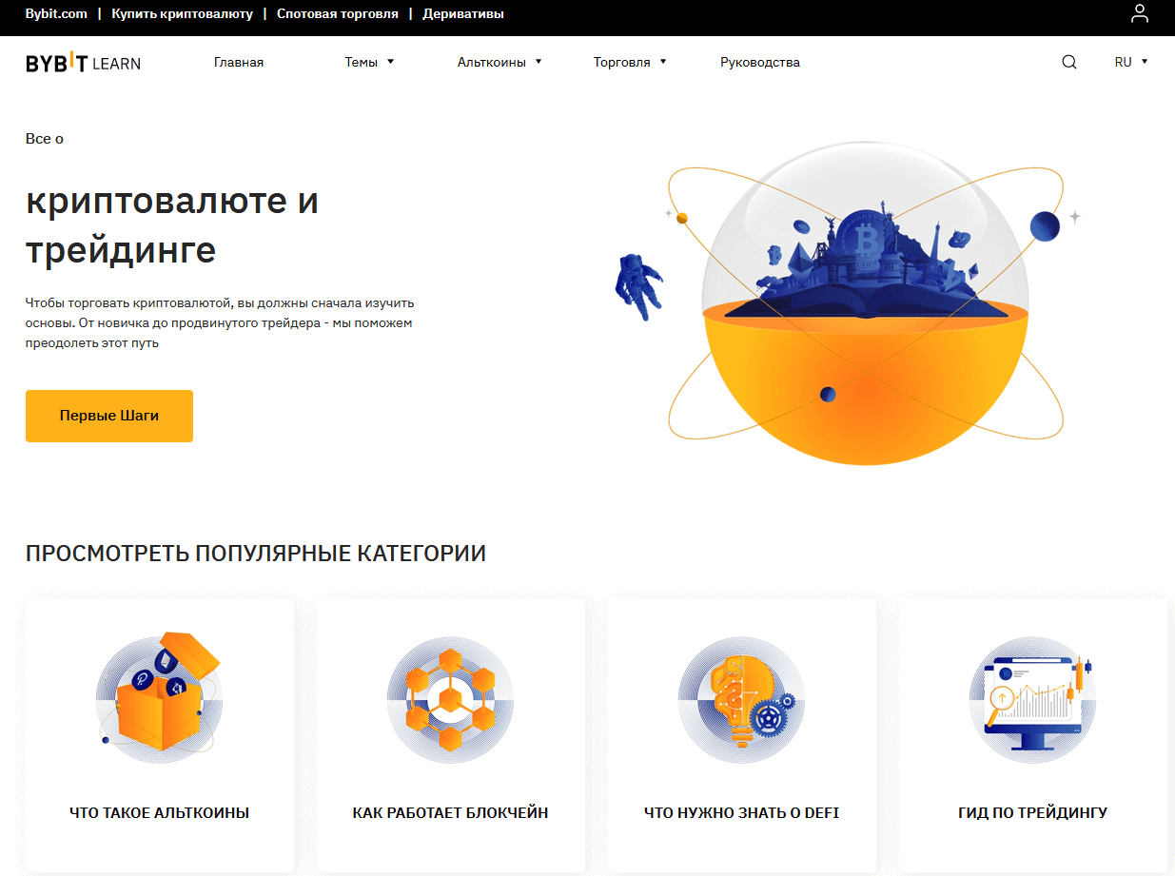Expand the Альткоины dropdown menu
This screenshot has width=1175, height=876.
tap(499, 62)
